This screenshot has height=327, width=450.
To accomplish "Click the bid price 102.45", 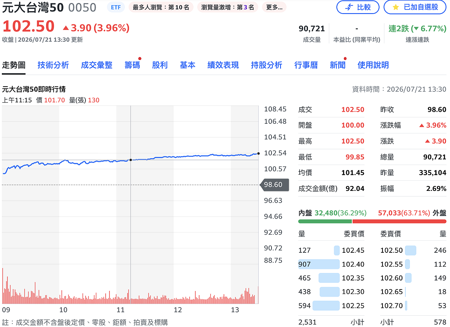I will coord(353,250).
